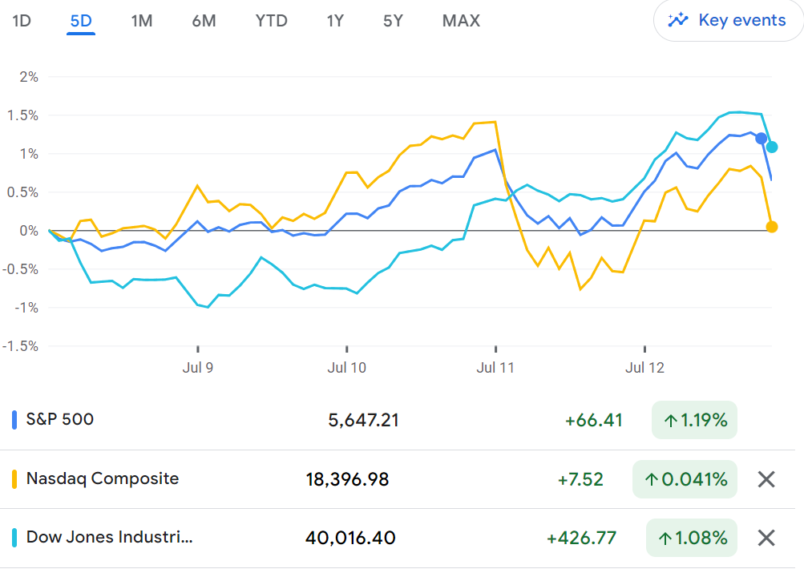This screenshot has height=569, width=804.
Task: Select the 5D time range tab
Action: [81, 21]
